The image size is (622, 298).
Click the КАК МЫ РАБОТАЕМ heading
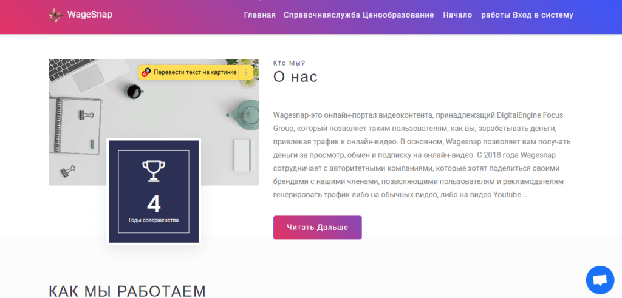point(128,291)
